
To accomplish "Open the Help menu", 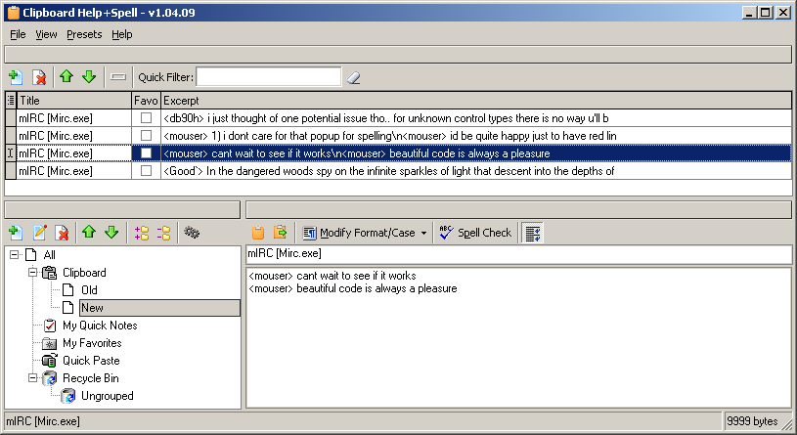I will [122, 34].
